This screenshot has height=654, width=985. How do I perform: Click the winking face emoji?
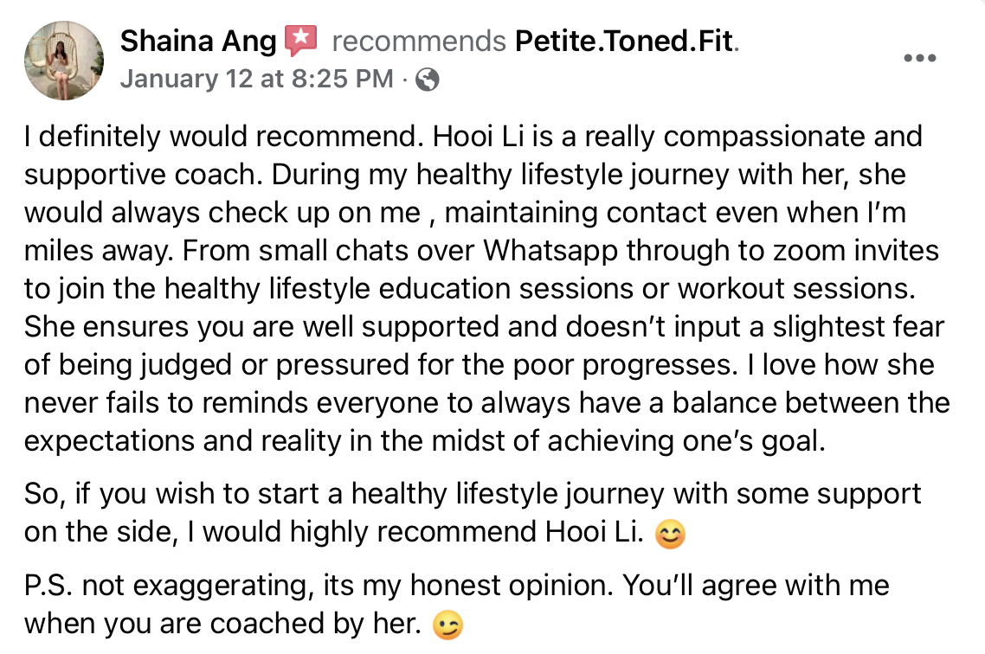point(447,625)
